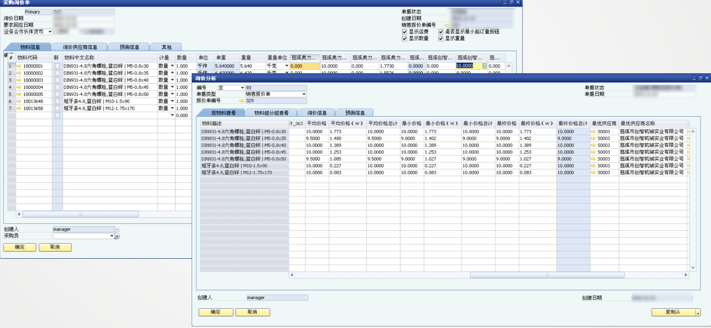Select row 短牙条4.8,蓝白锌 | M10-1.5x90 in 询价分析

coord(245,166)
